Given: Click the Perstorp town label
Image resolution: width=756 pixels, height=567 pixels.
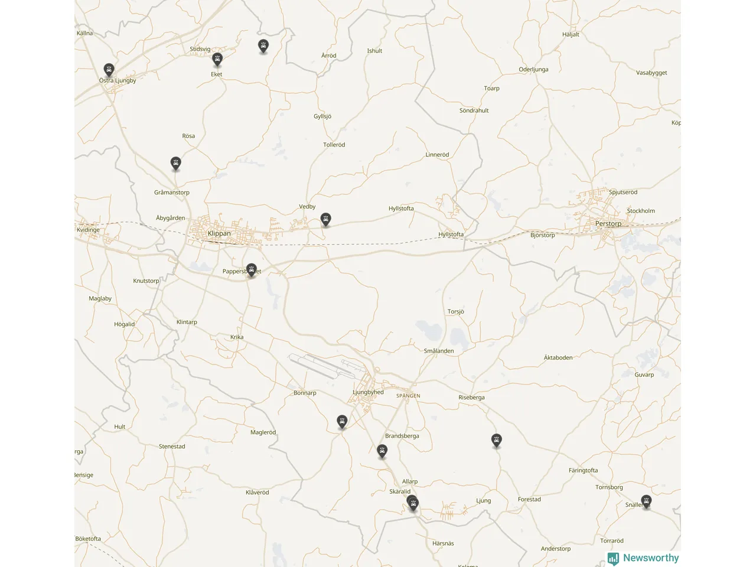Looking at the screenshot, I should point(608,224).
